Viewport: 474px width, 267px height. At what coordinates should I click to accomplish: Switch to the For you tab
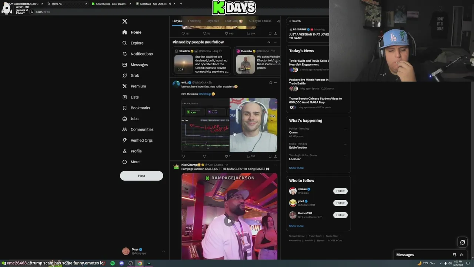177,21
